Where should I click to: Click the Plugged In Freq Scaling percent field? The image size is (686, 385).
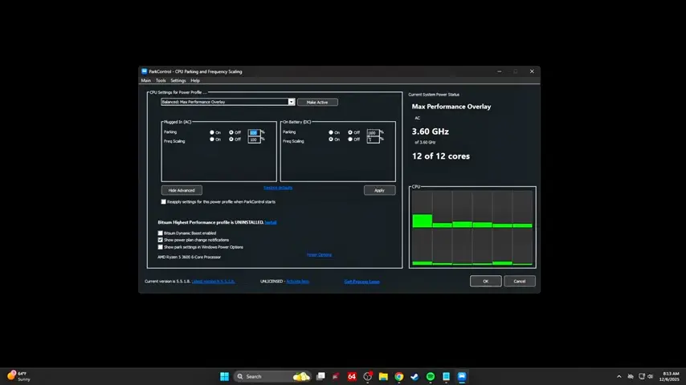pyautogui.click(x=254, y=140)
